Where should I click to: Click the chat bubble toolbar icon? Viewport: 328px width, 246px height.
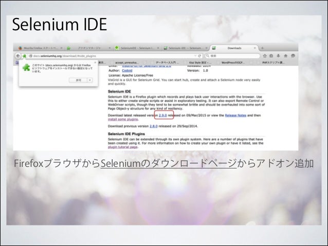pyautogui.click(x=293, y=56)
